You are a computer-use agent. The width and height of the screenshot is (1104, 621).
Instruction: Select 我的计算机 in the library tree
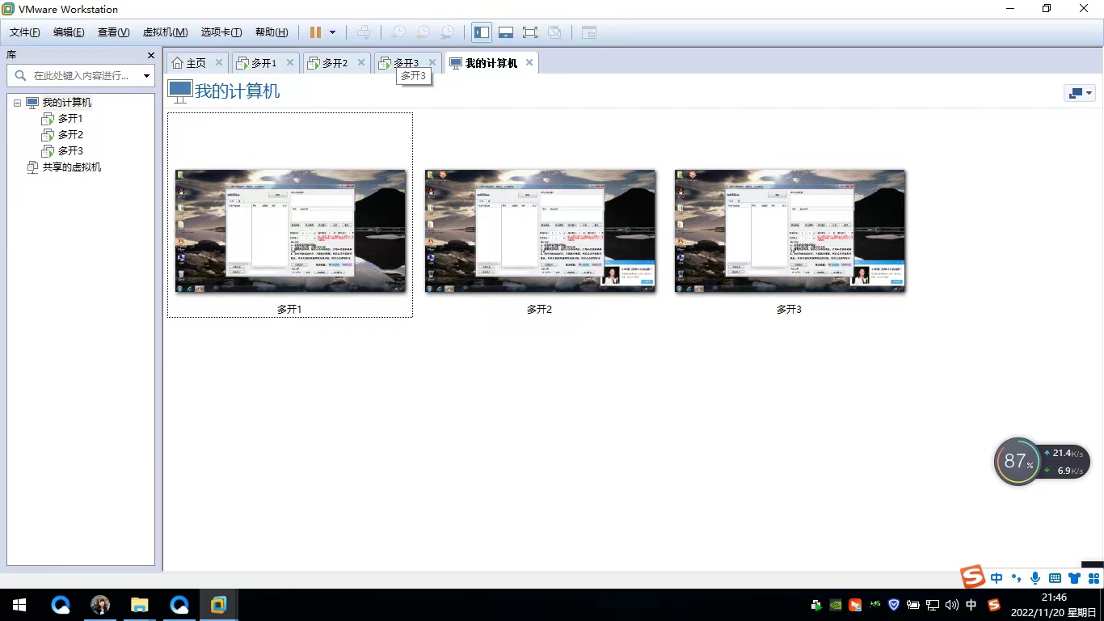tap(67, 103)
